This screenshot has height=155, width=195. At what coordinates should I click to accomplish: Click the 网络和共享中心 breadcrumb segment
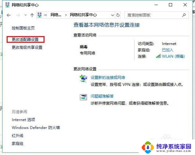point(83,15)
